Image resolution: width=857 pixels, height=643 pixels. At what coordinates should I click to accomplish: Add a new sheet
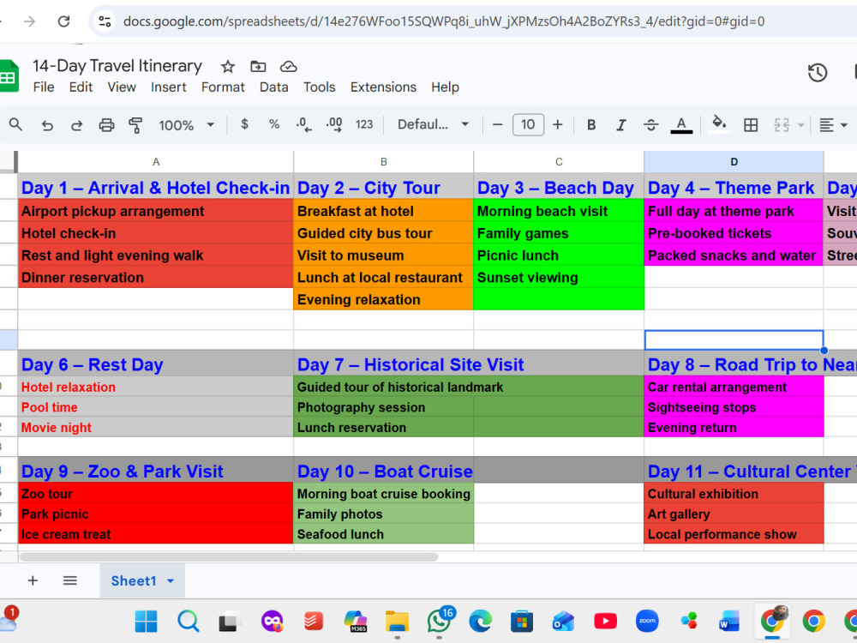33,580
